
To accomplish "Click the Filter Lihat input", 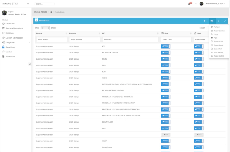I will 176,40.
